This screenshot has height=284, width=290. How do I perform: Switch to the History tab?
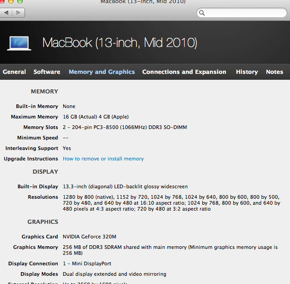point(247,72)
